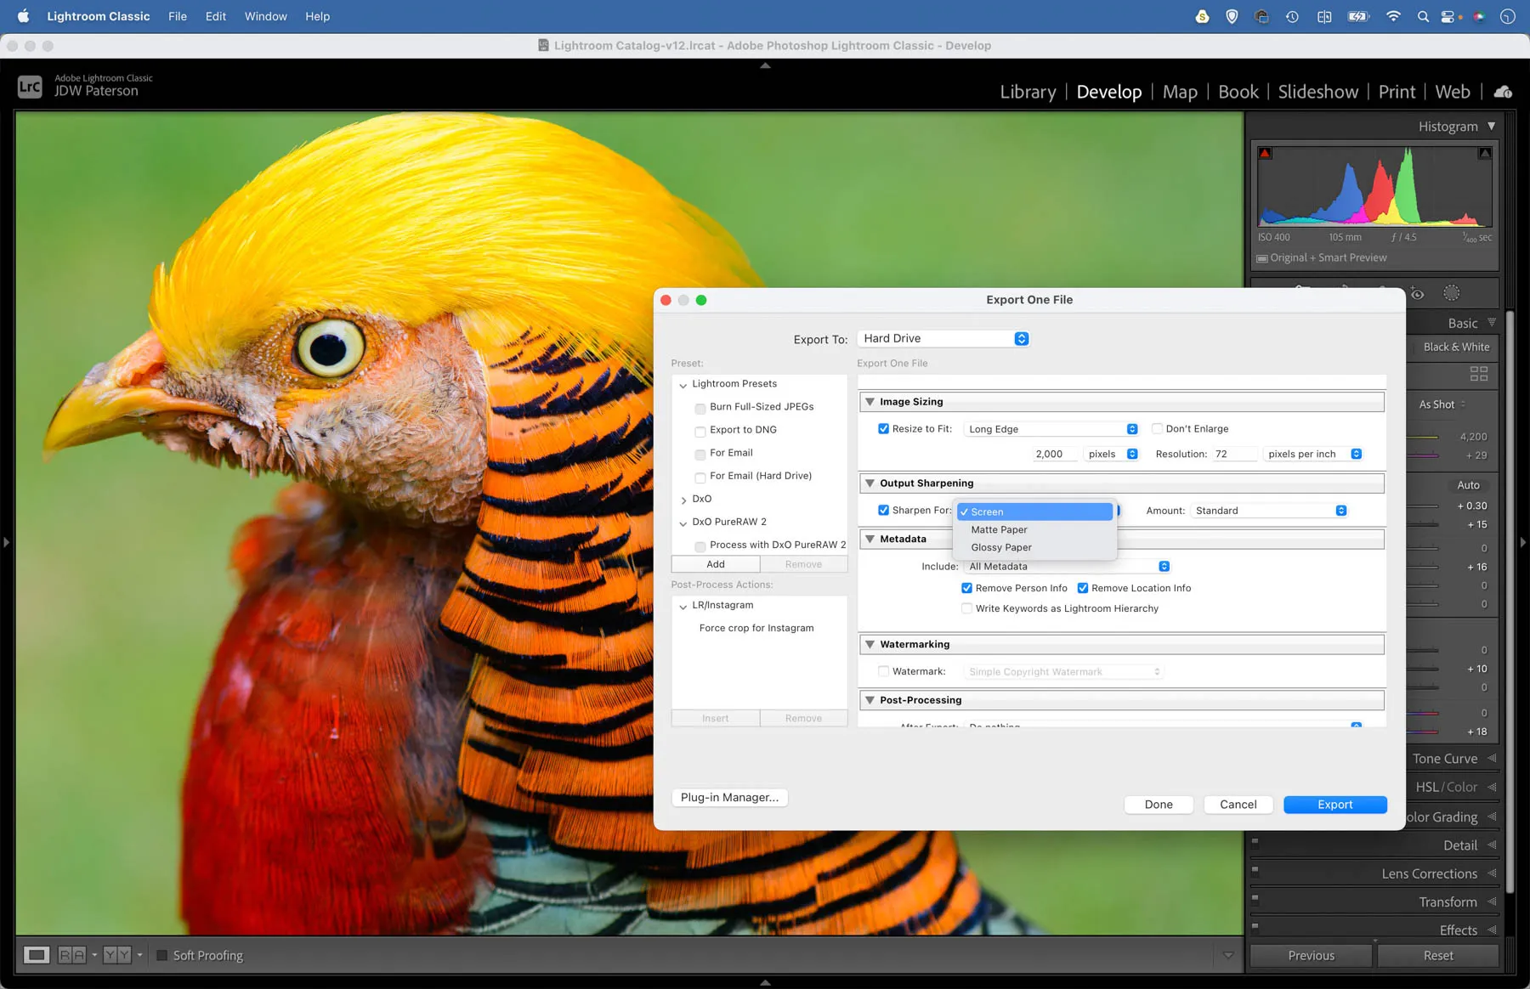The width and height of the screenshot is (1530, 989).
Task: Open Wi-Fi status menu
Action: point(1393,16)
